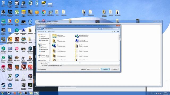The width and height of the screenshot is (170, 95).
Task: Click the Cancel button
Action: coord(114,69)
